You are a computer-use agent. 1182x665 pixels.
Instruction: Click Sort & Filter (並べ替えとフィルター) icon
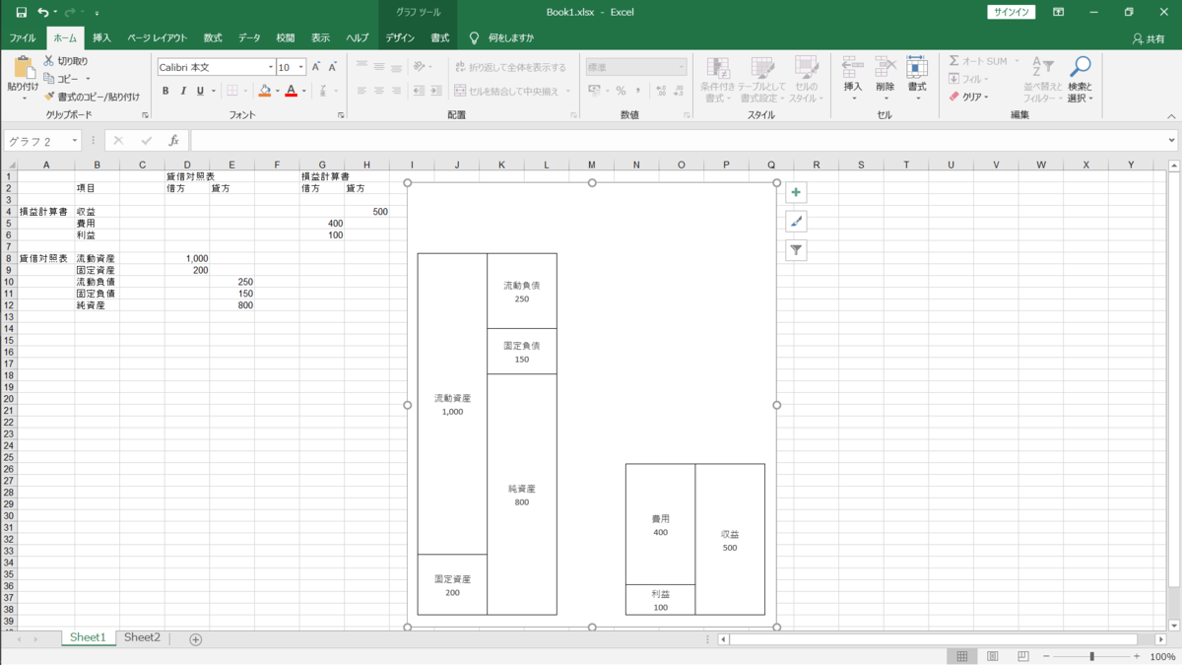pyautogui.click(x=1041, y=66)
